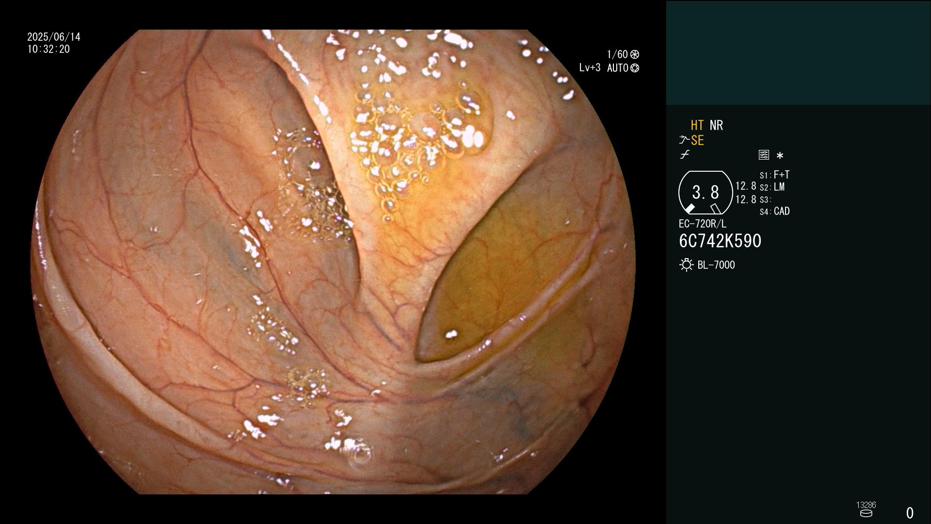931x524 pixels.
Task: Click the iris icon next to AUTO
Action: pos(635,68)
